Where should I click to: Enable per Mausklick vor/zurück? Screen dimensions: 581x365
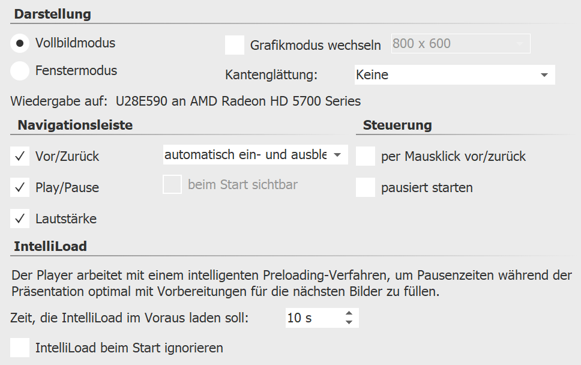tap(366, 156)
